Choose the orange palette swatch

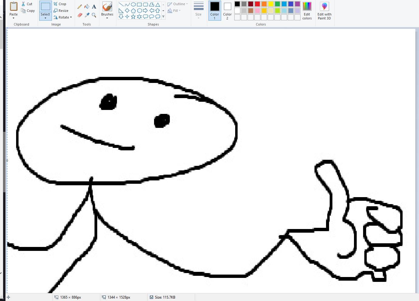264,4
